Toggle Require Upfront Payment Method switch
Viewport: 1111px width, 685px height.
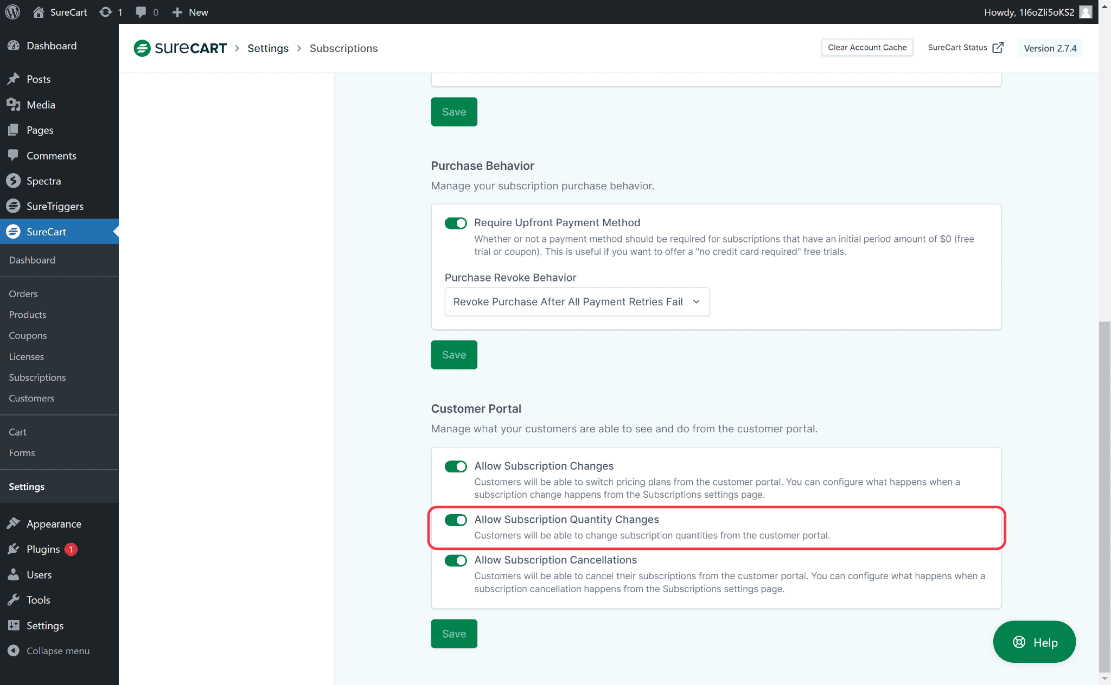pos(456,223)
